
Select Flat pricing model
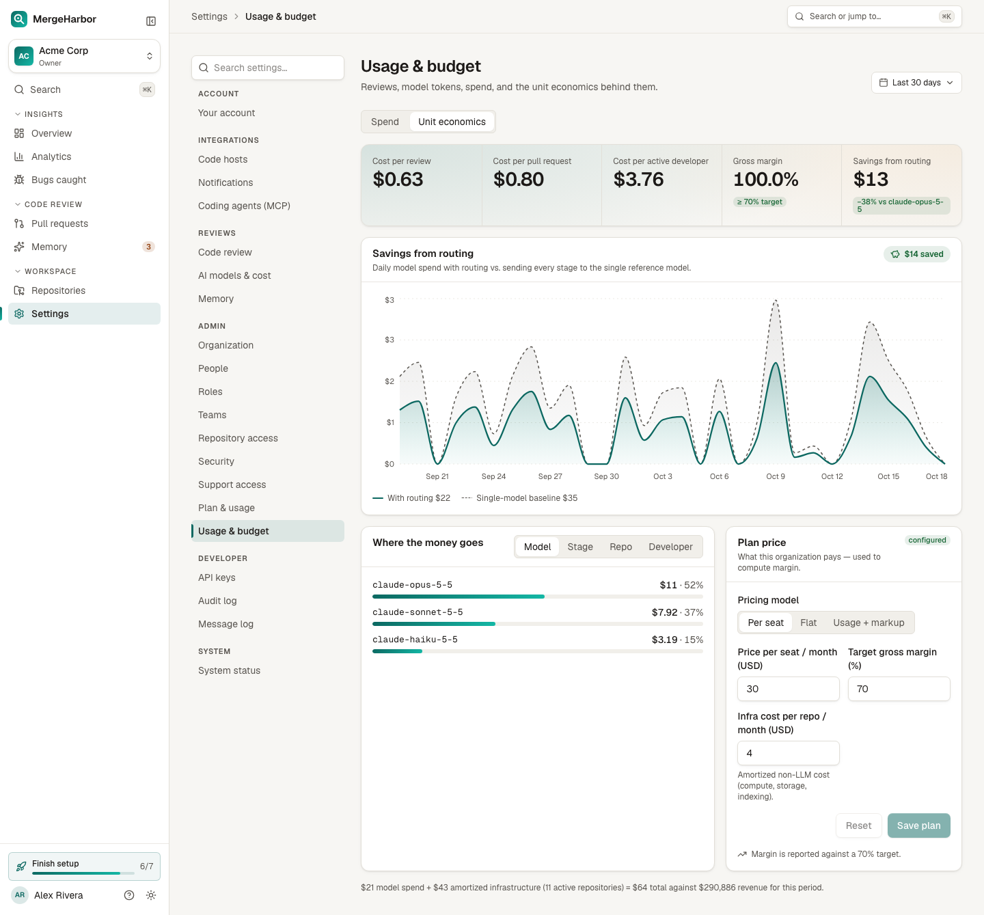tap(808, 623)
